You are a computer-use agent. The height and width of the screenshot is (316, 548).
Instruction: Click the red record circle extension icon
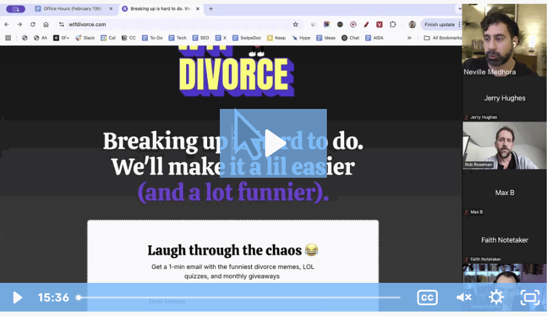click(x=353, y=24)
